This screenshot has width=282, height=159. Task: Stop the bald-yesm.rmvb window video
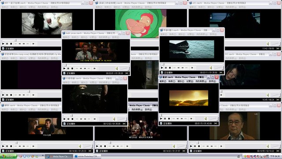click(x=72, y=68)
